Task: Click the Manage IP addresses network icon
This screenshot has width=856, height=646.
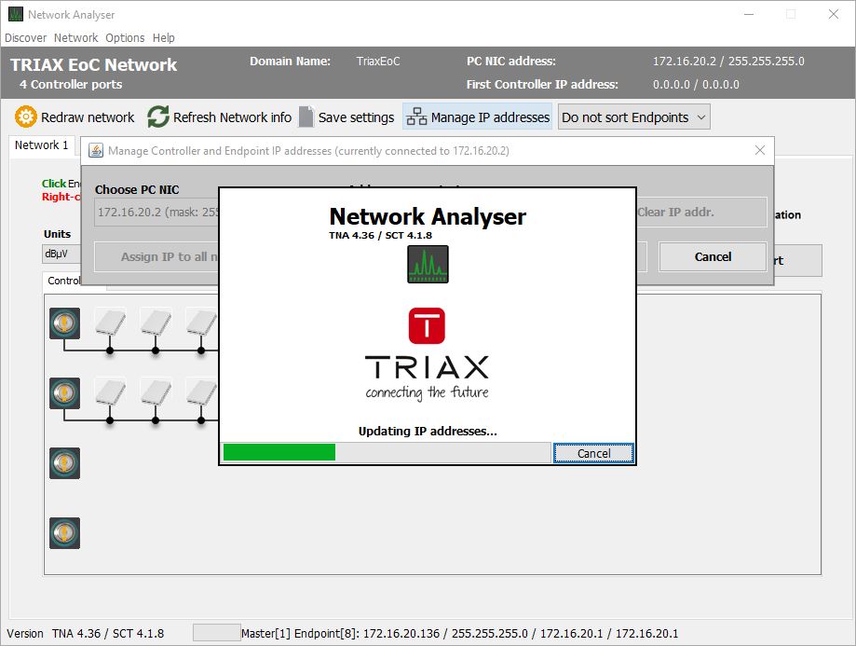Action: tap(416, 117)
